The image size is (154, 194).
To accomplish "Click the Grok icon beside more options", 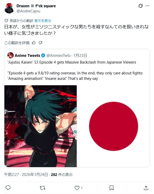I will pos(140,6).
